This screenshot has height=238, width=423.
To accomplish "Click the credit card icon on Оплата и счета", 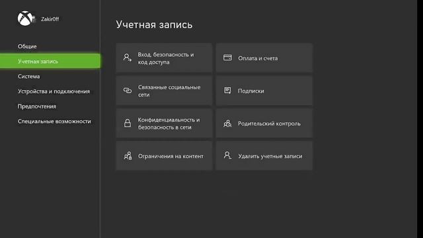I will click(227, 58).
